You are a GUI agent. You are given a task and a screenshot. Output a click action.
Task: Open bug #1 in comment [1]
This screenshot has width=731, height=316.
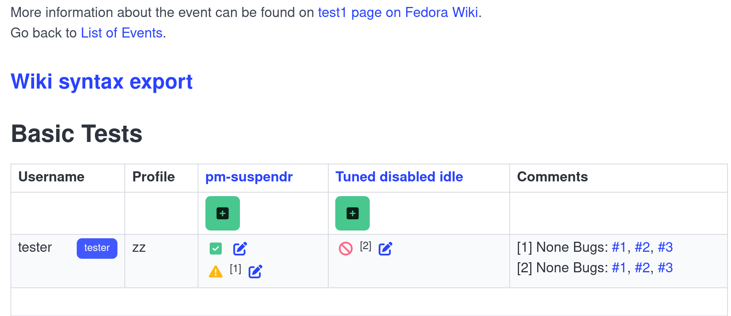619,247
